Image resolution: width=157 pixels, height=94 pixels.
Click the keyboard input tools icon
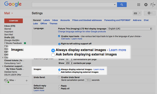point(135,13)
